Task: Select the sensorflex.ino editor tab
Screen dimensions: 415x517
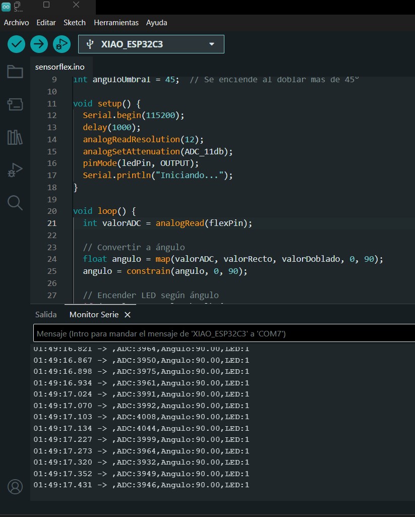Action: pos(60,67)
